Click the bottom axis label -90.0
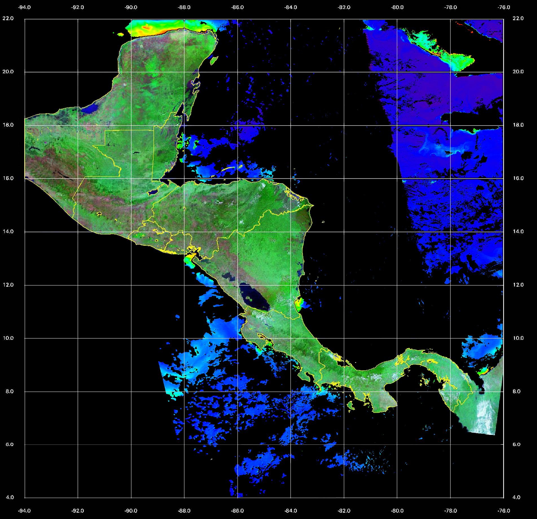 pos(131,511)
